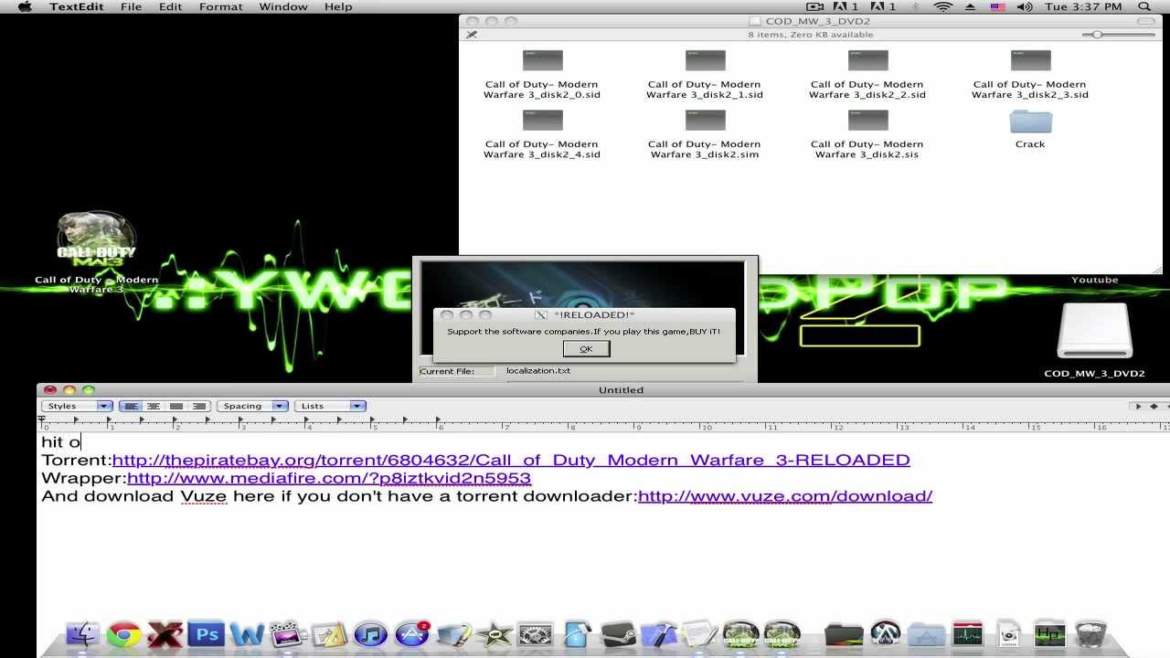Open the Apple menu
The width and height of the screenshot is (1170, 658).
coord(25,6)
